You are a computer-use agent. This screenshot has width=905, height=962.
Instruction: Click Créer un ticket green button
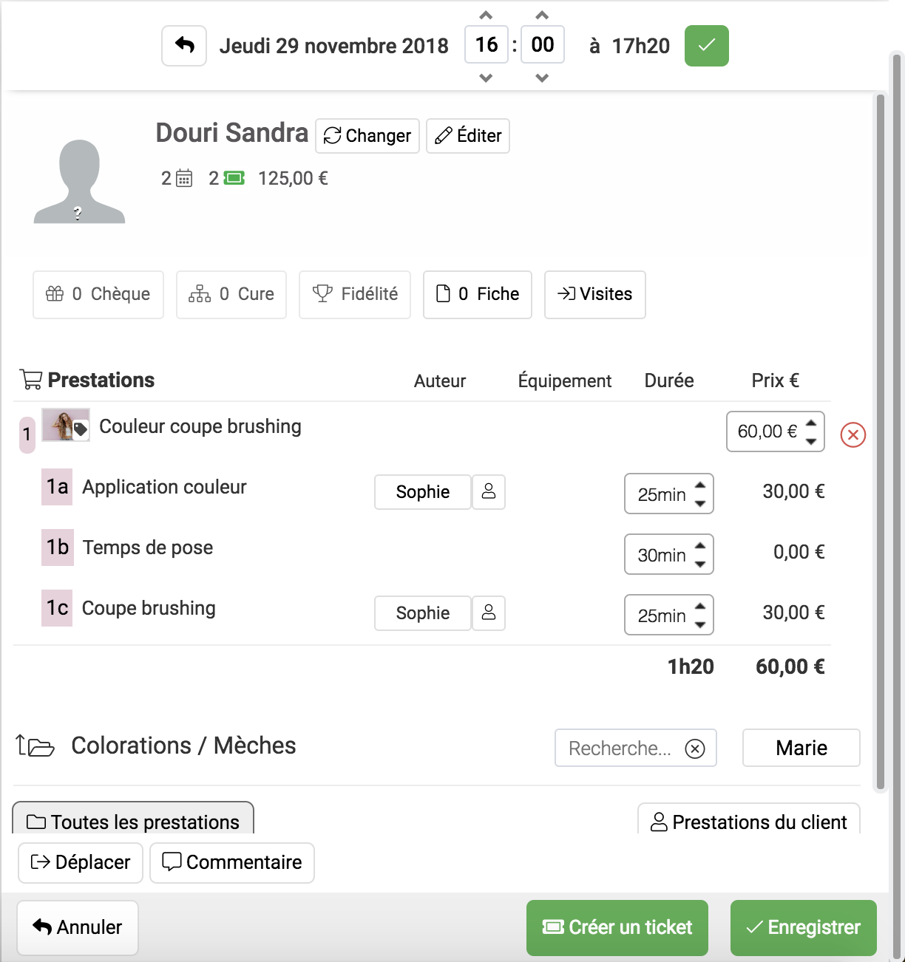tap(617, 928)
